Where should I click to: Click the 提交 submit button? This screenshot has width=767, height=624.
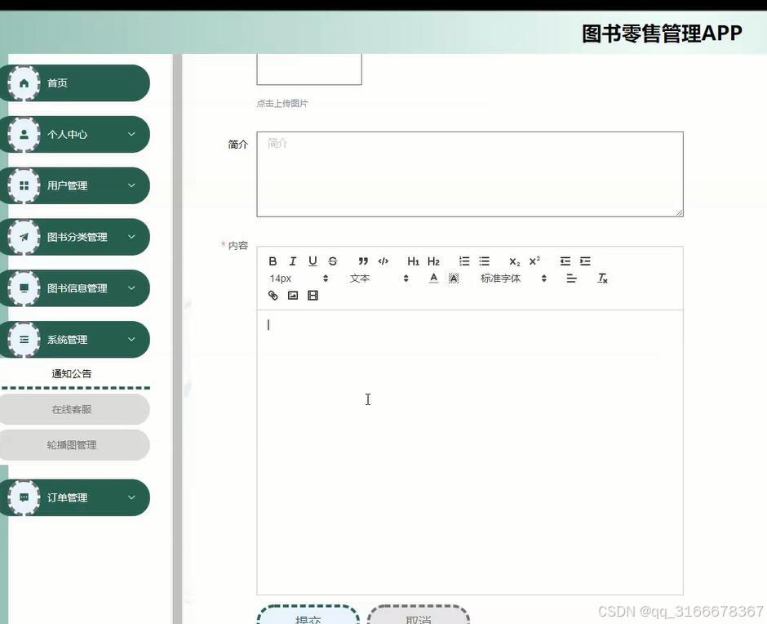[308, 615]
